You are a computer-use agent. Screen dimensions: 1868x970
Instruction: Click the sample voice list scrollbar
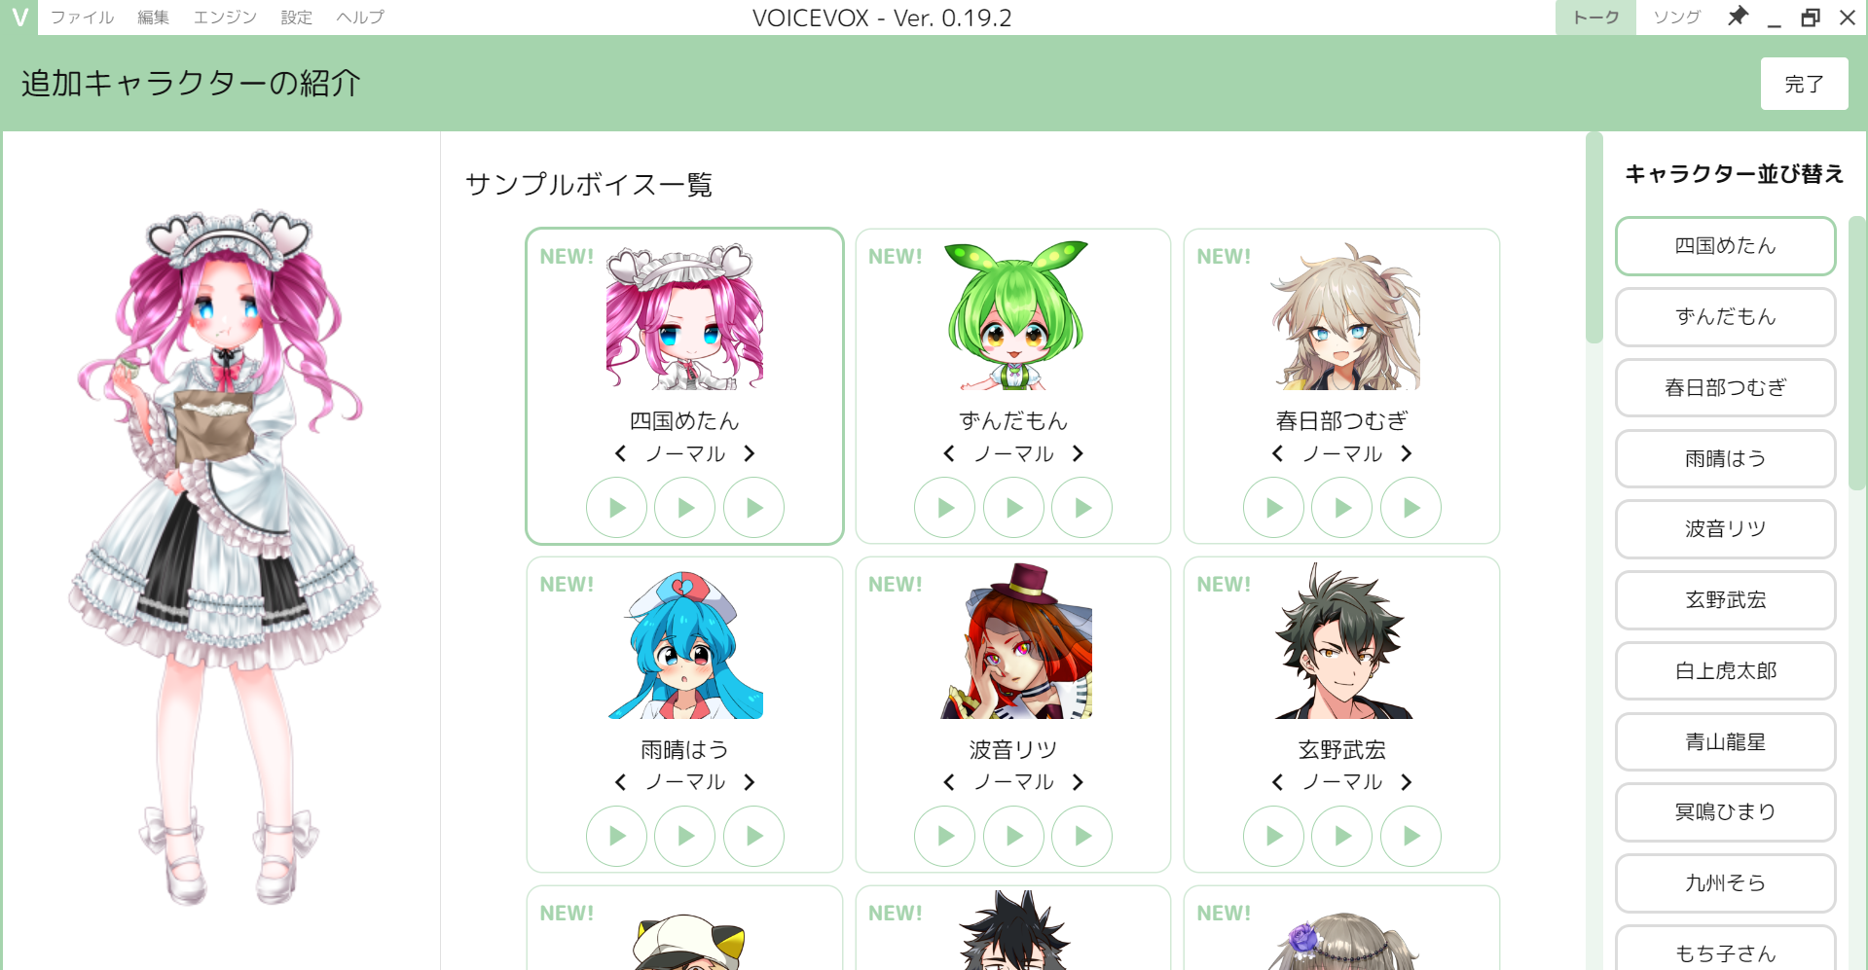click(x=1593, y=238)
